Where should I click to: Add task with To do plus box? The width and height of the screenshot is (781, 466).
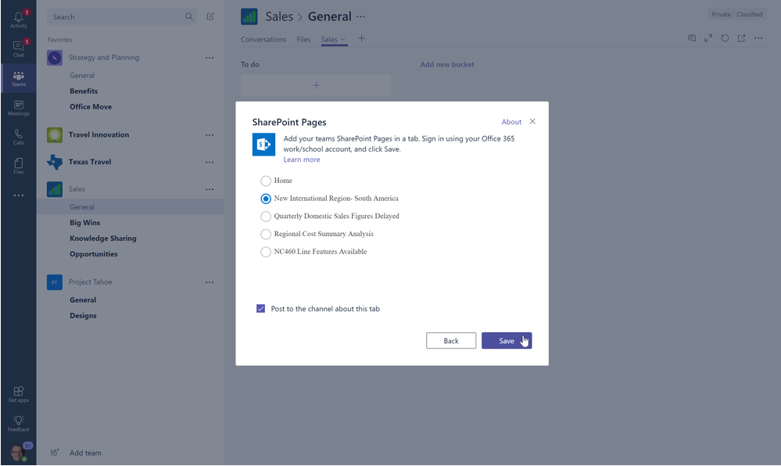[316, 85]
